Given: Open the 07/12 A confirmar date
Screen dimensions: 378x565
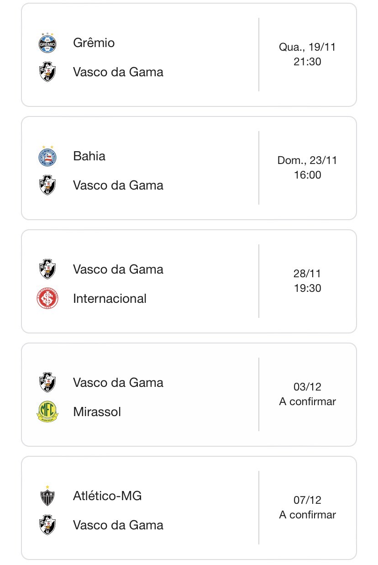Looking at the screenshot, I should [307, 507].
